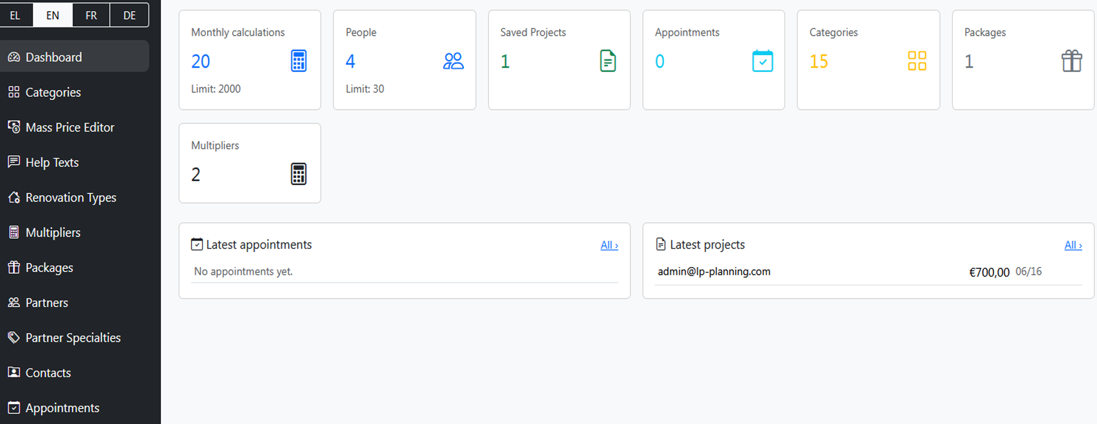The width and height of the screenshot is (1097, 424).
Task: Click the Monthly calculations value 20
Action: pyautogui.click(x=200, y=61)
